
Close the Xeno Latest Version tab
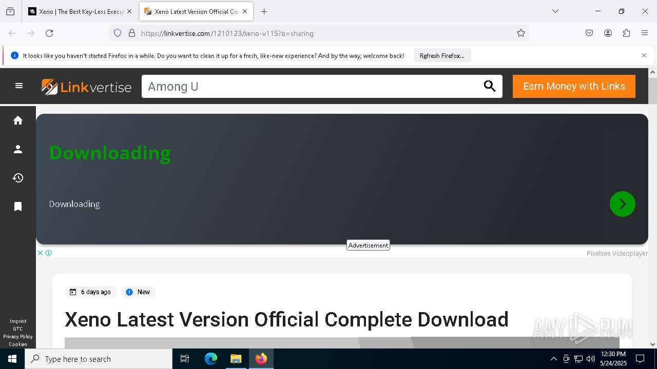coord(245,11)
